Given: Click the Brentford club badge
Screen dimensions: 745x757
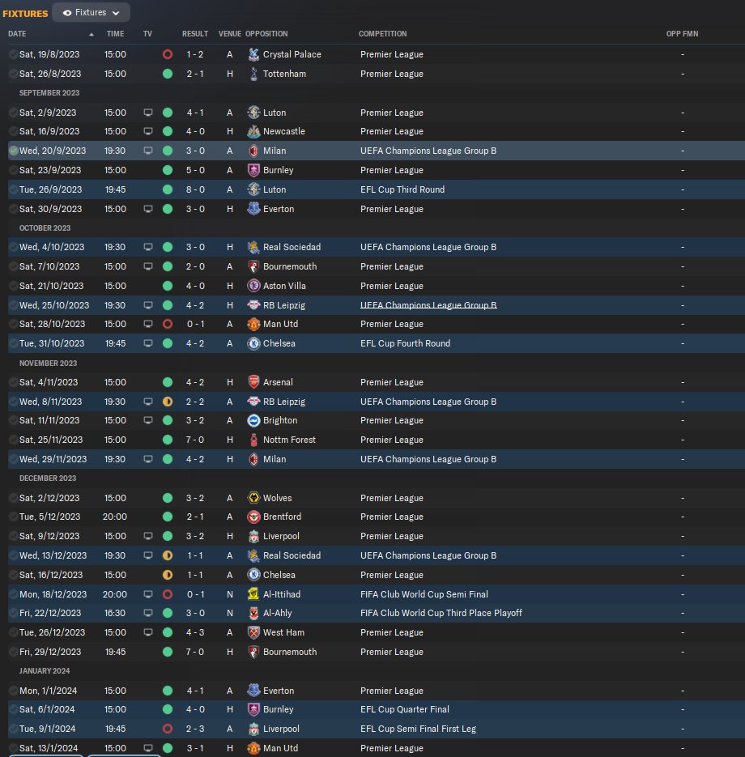Looking at the screenshot, I should tap(253, 517).
